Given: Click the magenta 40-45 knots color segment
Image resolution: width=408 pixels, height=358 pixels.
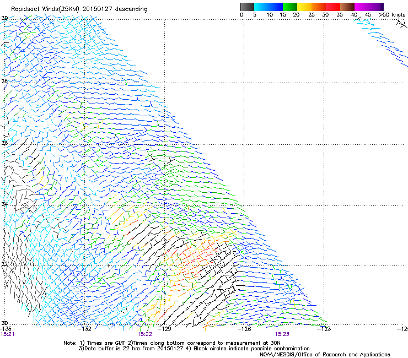Looking at the screenshot, I should coord(362,7).
